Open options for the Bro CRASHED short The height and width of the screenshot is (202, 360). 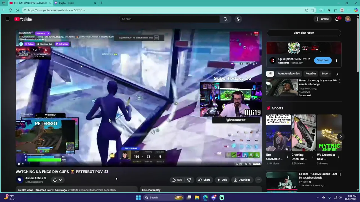coord(287,156)
